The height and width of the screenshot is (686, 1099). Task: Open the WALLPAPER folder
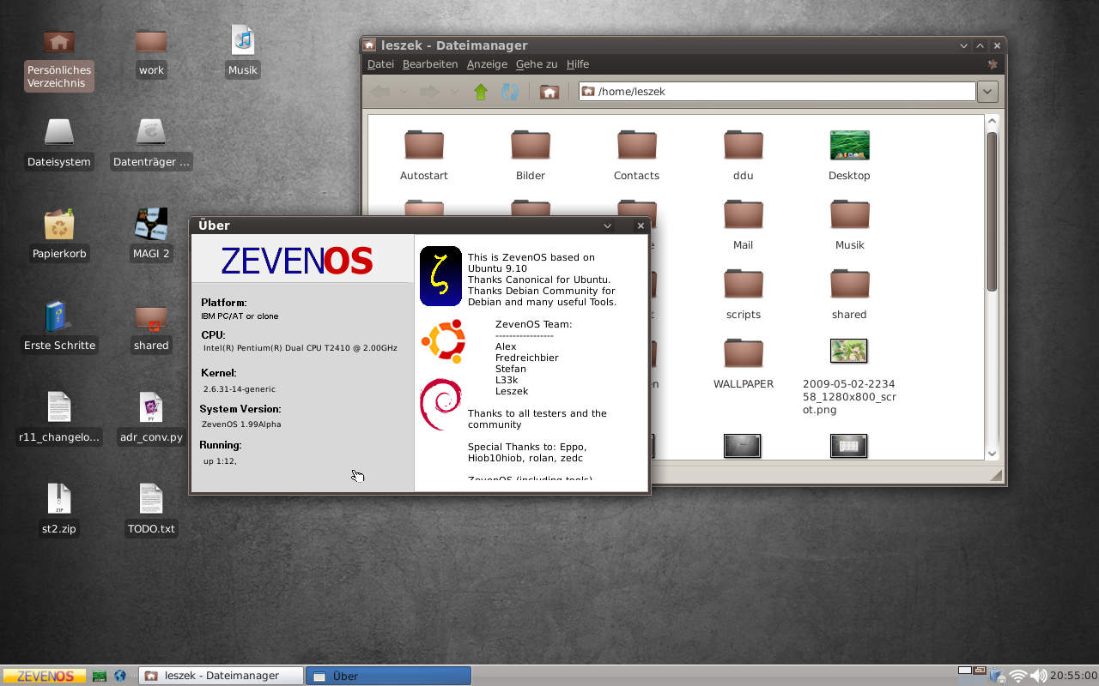743,364
